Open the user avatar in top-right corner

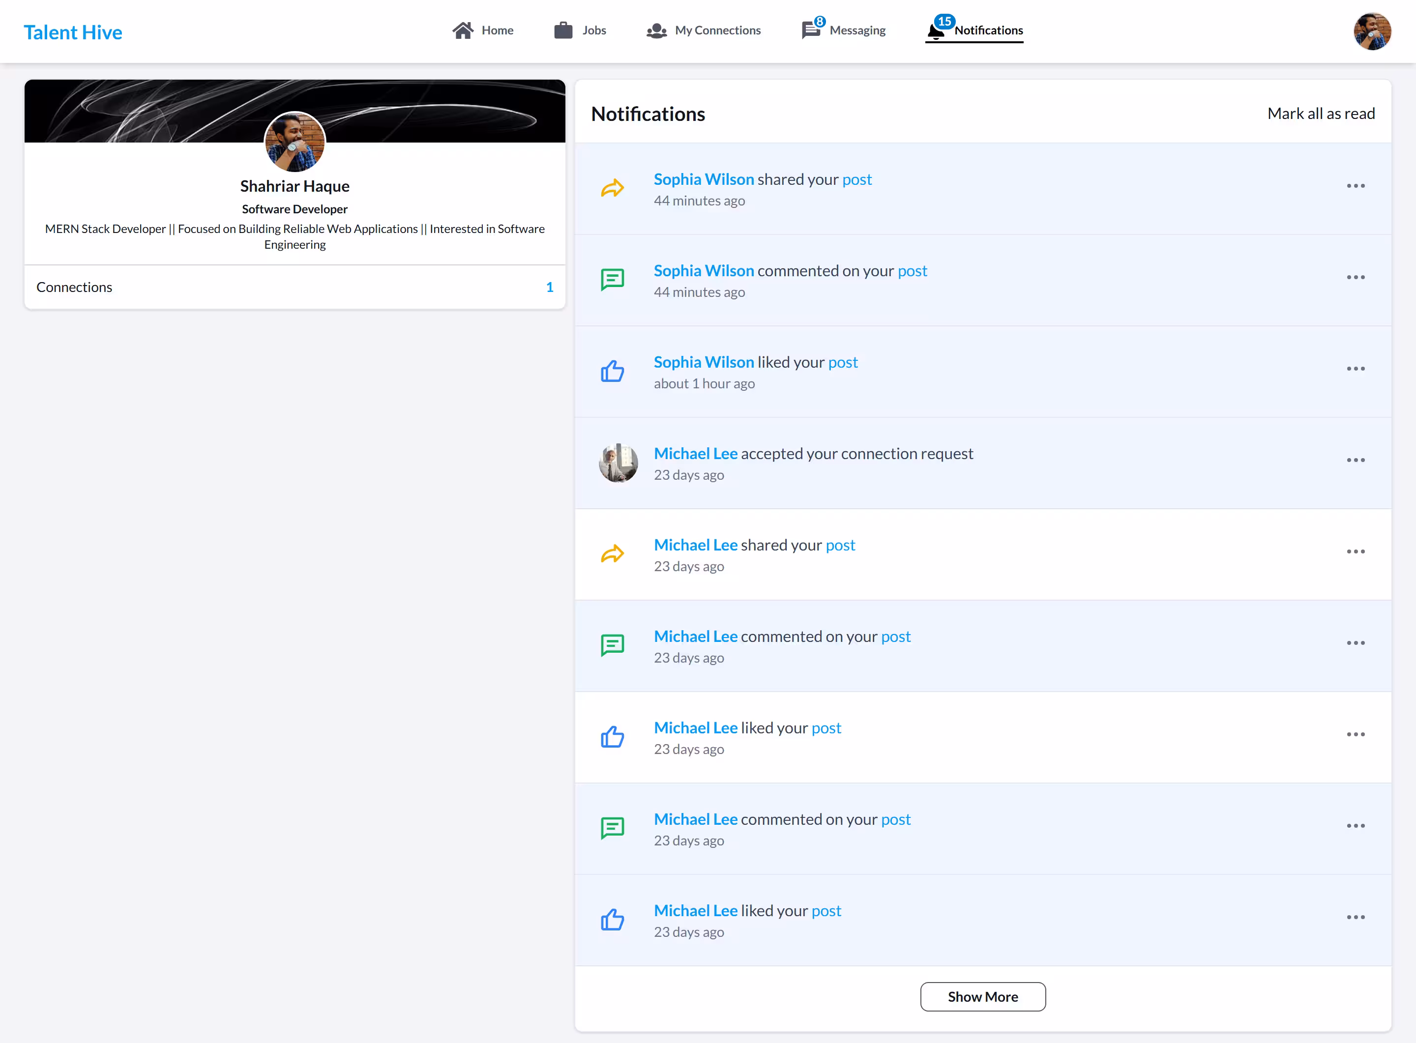(1372, 31)
